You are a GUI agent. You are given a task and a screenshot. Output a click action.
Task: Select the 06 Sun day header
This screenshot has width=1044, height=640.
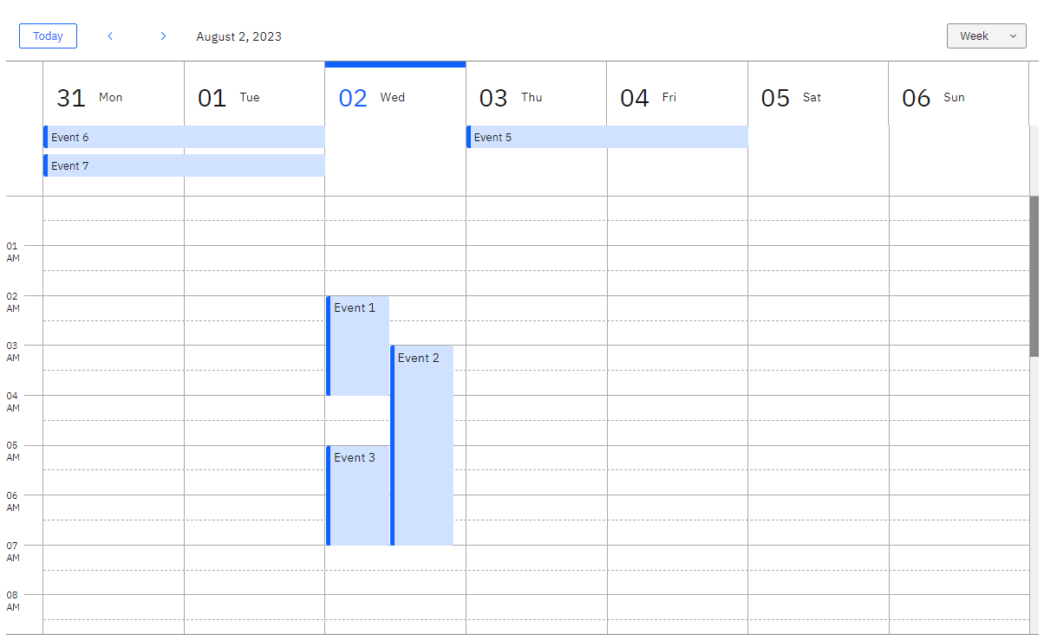pyautogui.click(x=958, y=98)
